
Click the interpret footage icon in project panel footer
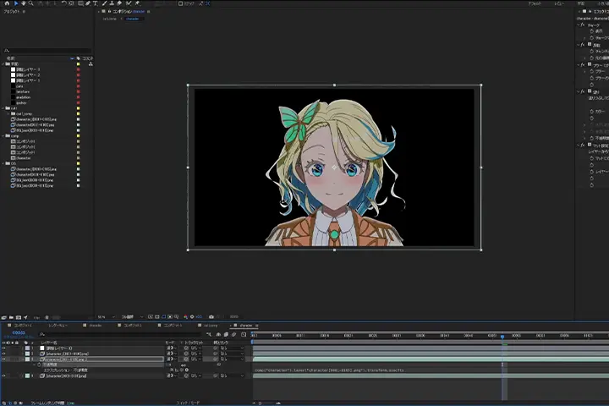tap(4, 317)
